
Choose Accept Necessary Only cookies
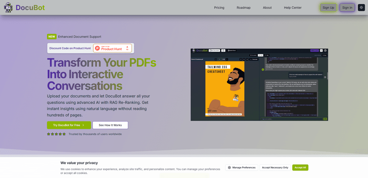click(x=275, y=167)
